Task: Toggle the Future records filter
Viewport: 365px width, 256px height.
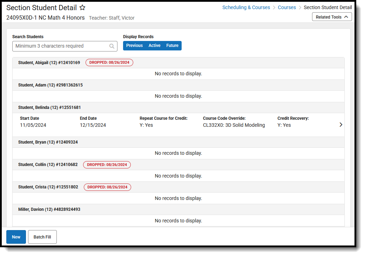Action: (172, 45)
